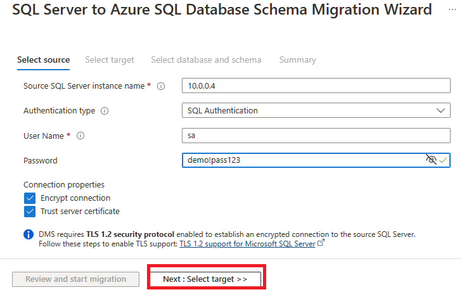Click the Source SQL Server instance name label
This screenshot has width=462, height=292.
point(84,86)
